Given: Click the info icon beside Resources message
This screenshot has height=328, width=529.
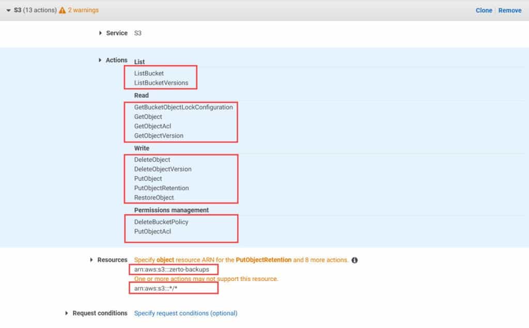Looking at the screenshot, I should click(x=355, y=260).
